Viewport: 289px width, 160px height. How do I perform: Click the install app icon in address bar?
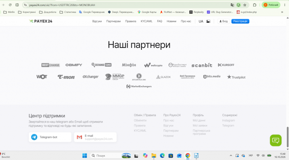[239, 5]
